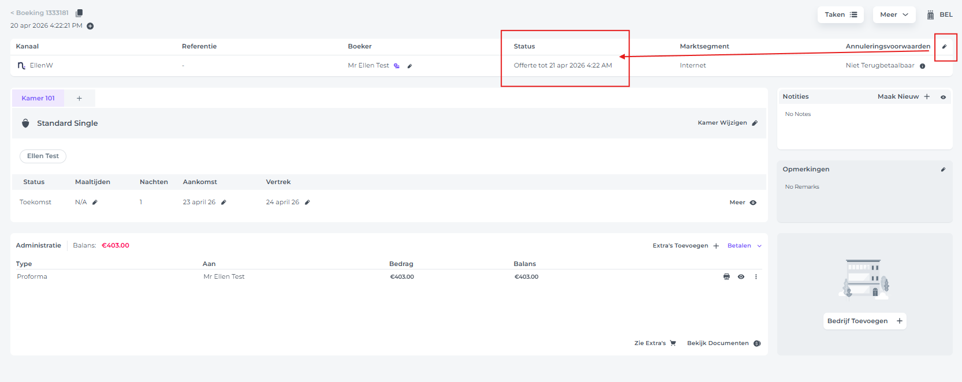Add a new room tab with plus
Image resolution: width=962 pixels, height=382 pixels.
click(x=79, y=99)
